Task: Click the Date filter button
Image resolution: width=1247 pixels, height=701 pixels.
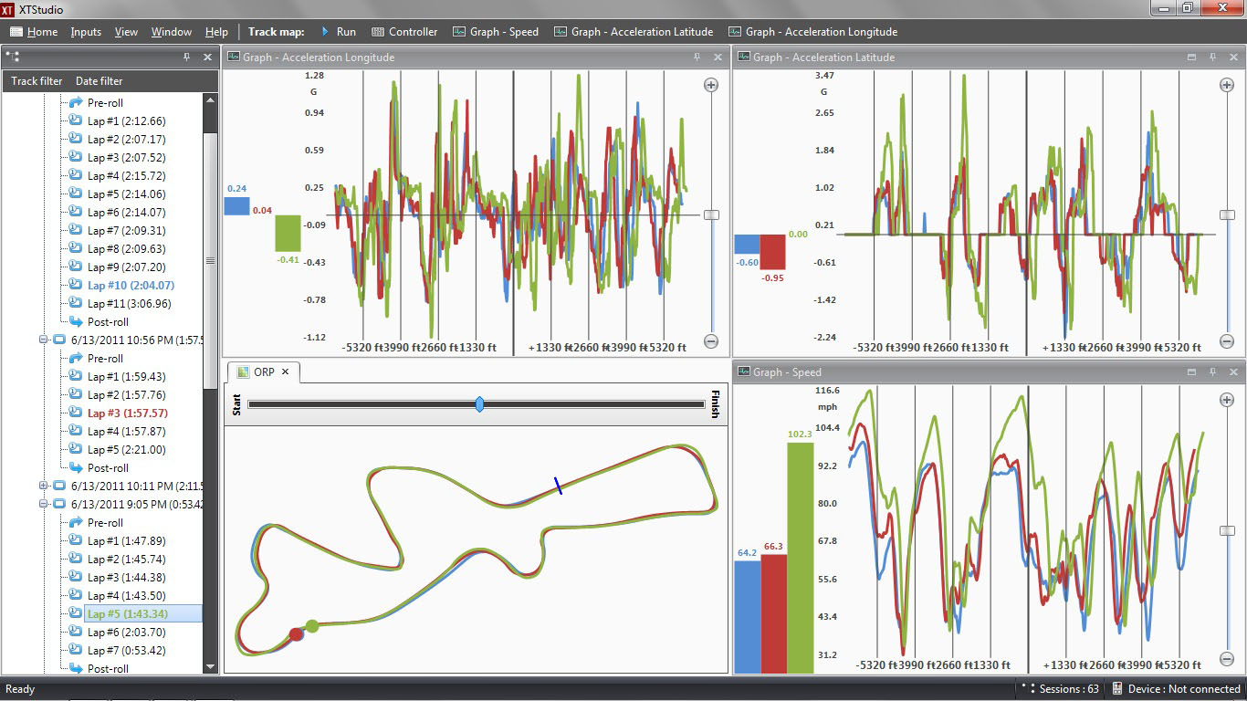Action: point(99,81)
